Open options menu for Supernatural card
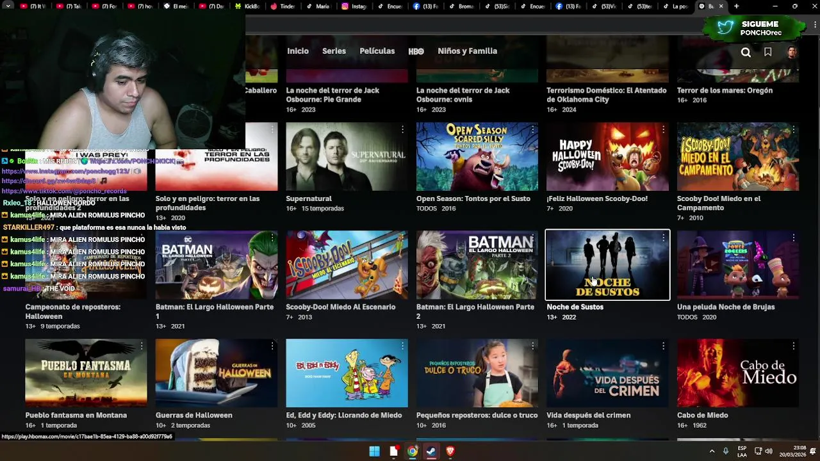820x461 pixels. point(402,129)
